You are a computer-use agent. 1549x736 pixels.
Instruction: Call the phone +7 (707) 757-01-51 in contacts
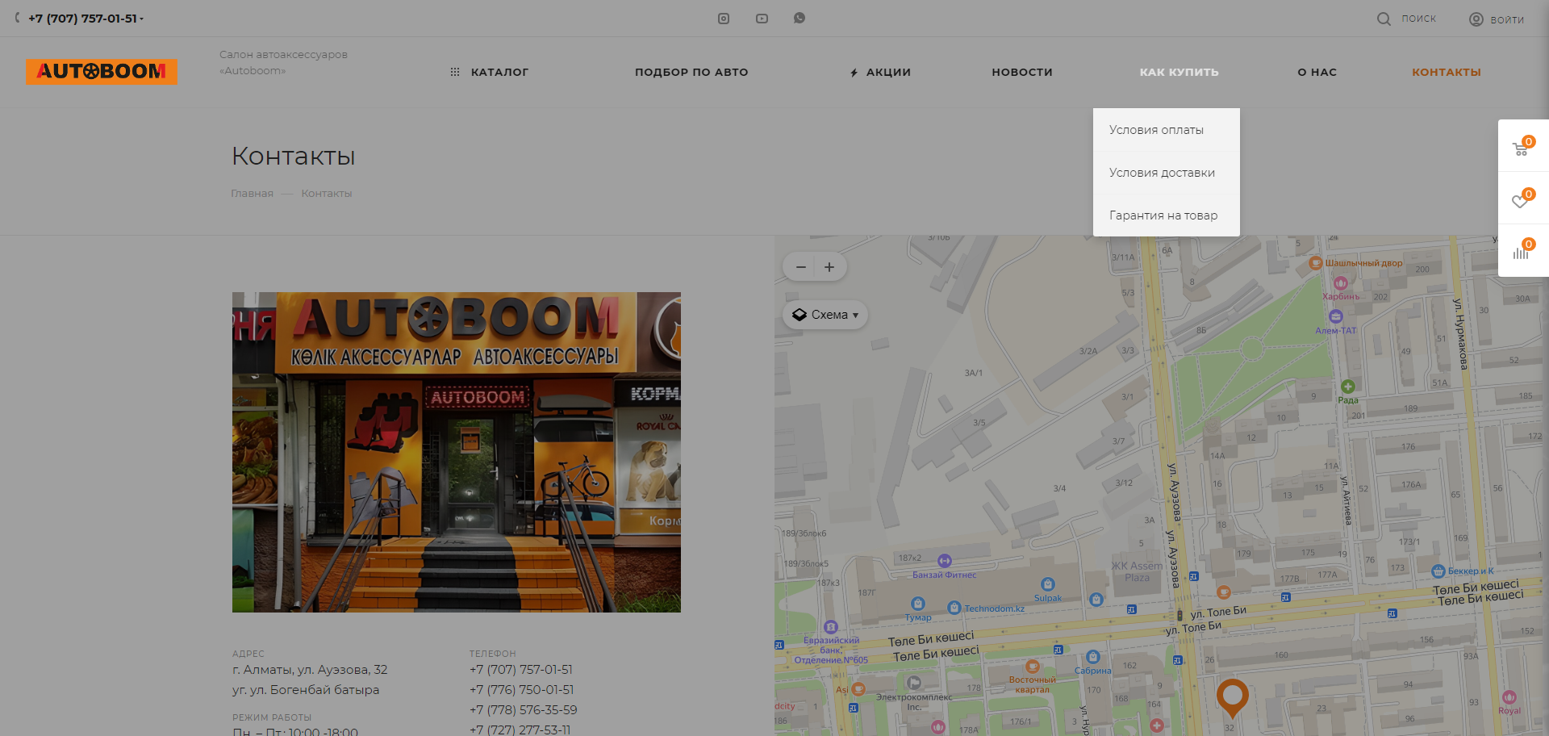pos(521,670)
